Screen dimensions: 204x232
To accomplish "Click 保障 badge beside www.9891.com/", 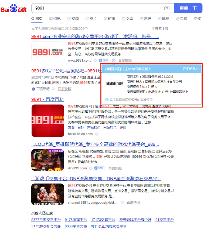I will (104, 60).
